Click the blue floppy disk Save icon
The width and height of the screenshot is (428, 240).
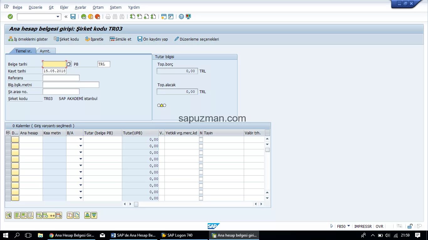pos(73,17)
